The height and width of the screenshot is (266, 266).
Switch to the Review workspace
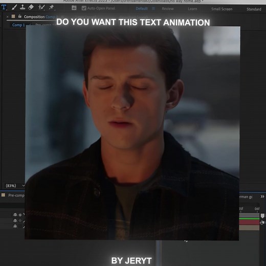pos(168,9)
